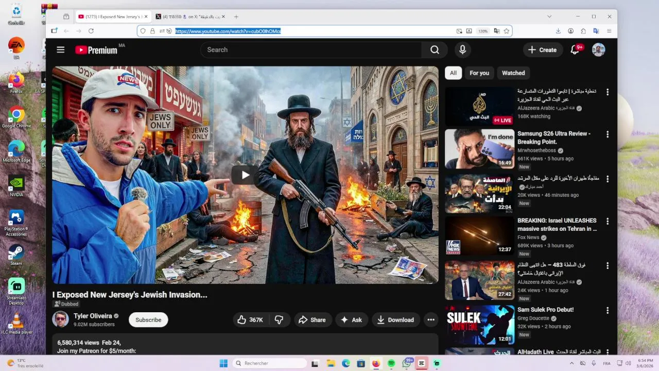Click the Dubbed badge under title
The height and width of the screenshot is (371, 659).
pyautogui.click(x=66, y=304)
